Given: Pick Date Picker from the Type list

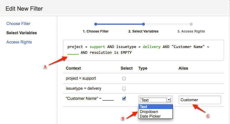Looking at the screenshot, I should click(x=156, y=116).
